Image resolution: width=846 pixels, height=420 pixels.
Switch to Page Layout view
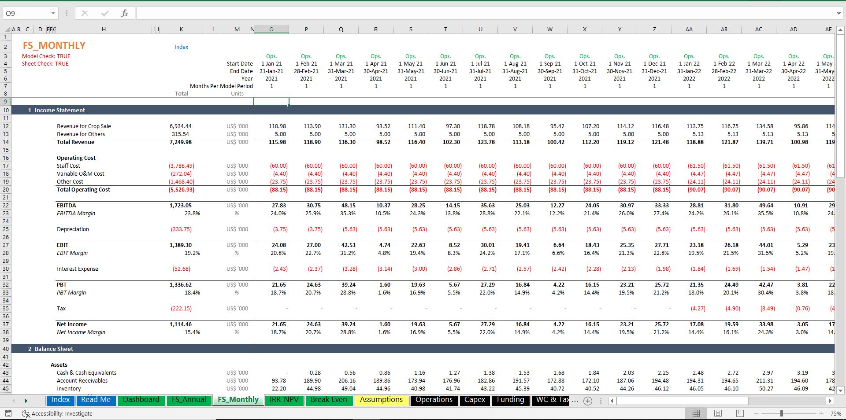pyautogui.click(x=718, y=413)
